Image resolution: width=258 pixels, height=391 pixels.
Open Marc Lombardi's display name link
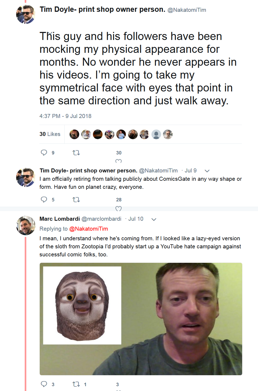point(60,219)
